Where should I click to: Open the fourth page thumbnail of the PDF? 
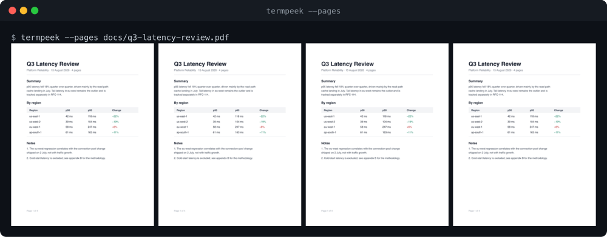524,135
